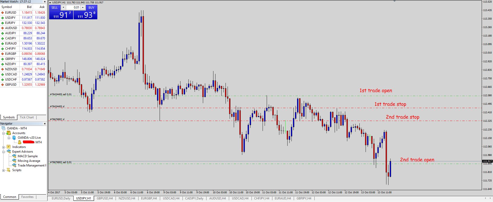Decrease lot volume with down arrow
This screenshot has height=202, width=493.
click(63, 7)
